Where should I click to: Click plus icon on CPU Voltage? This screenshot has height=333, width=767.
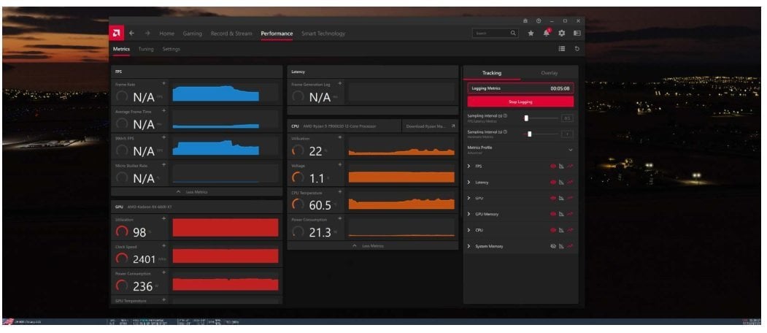coord(340,165)
